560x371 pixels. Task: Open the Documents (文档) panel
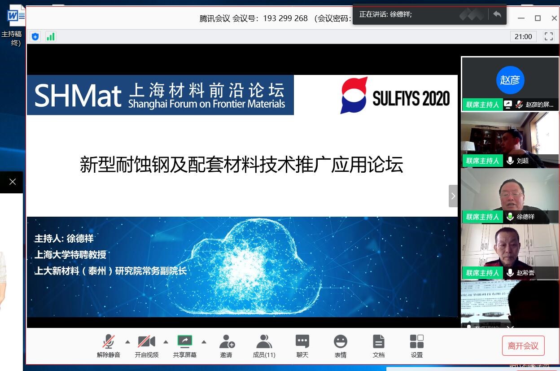pos(379,342)
